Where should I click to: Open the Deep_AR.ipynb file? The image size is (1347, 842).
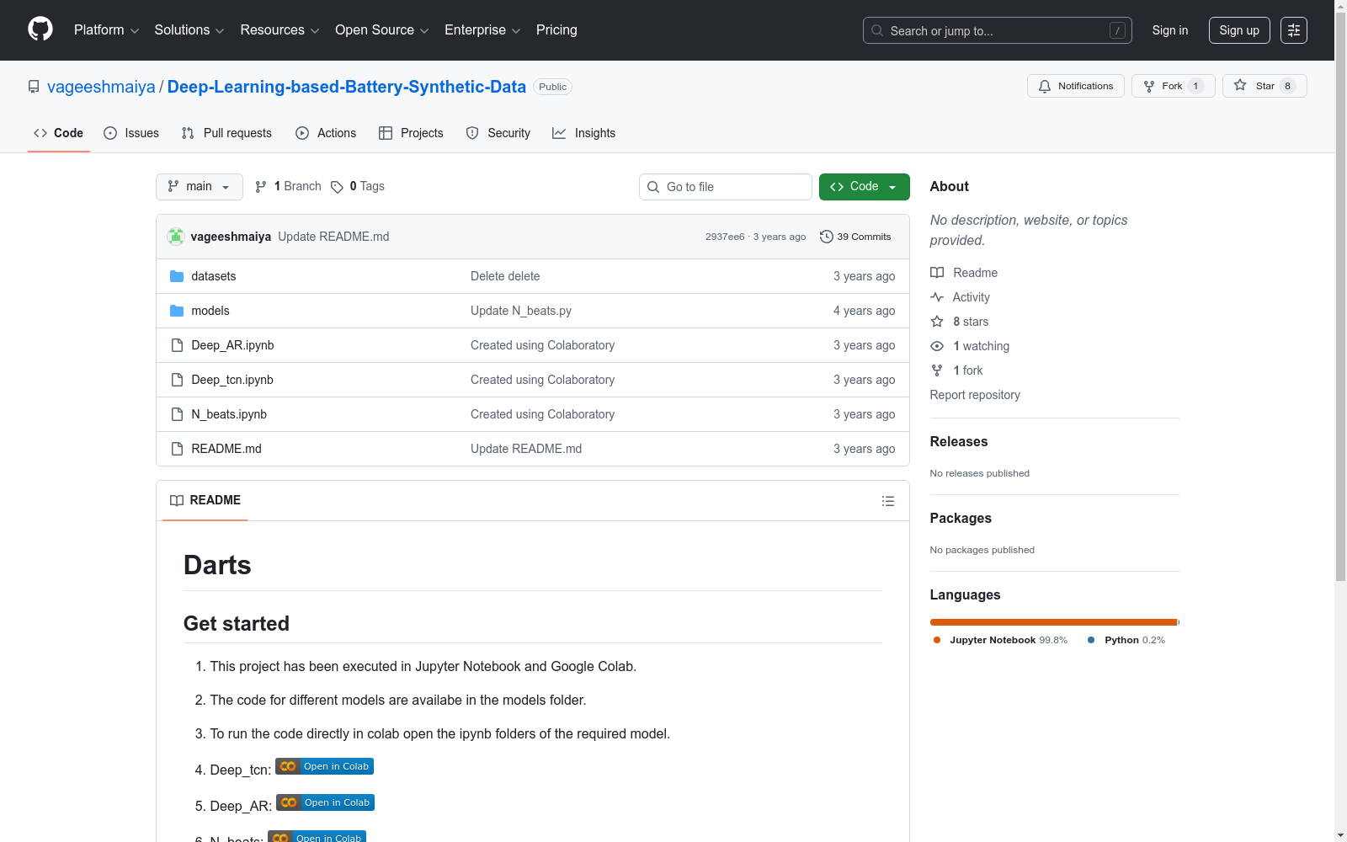click(232, 345)
